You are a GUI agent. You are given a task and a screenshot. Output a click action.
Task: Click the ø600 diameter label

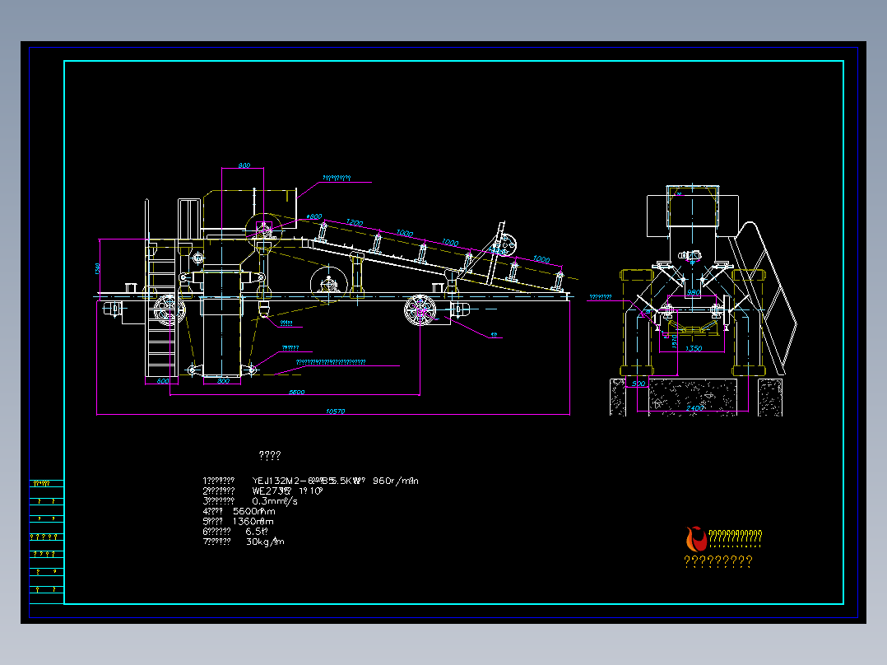[314, 216]
